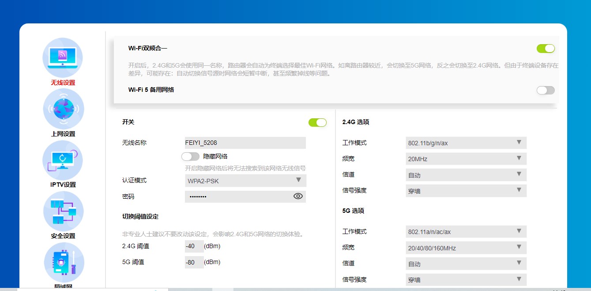Viewport: 591px width, 291px height.
Task: Open the IPTV设置 monitor icon
Action: tap(63, 160)
